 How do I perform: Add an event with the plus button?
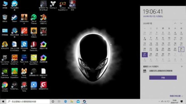(182, 66)
